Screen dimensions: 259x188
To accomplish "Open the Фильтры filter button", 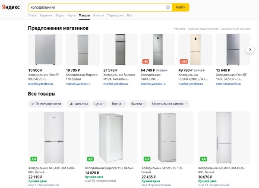I will pyautogui.click(x=78, y=104).
